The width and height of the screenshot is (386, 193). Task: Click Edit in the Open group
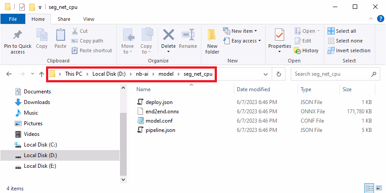(x=303, y=41)
